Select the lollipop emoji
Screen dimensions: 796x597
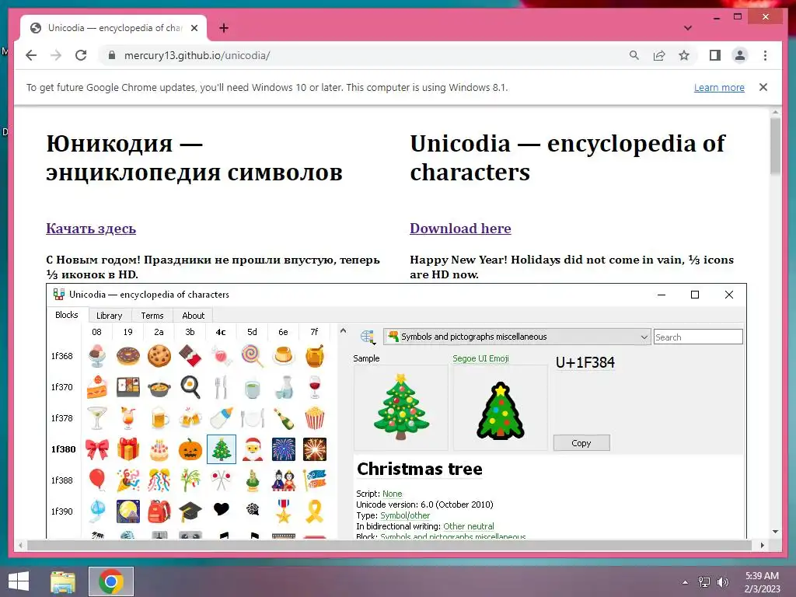(253, 356)
